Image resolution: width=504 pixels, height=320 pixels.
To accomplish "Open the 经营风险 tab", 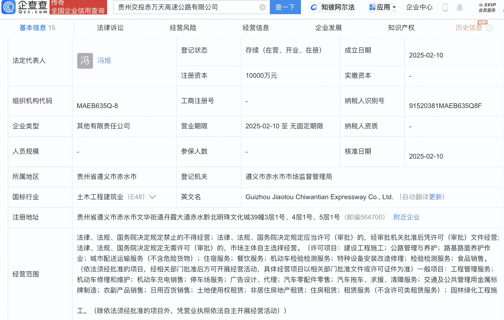I will tap(183, 28).
